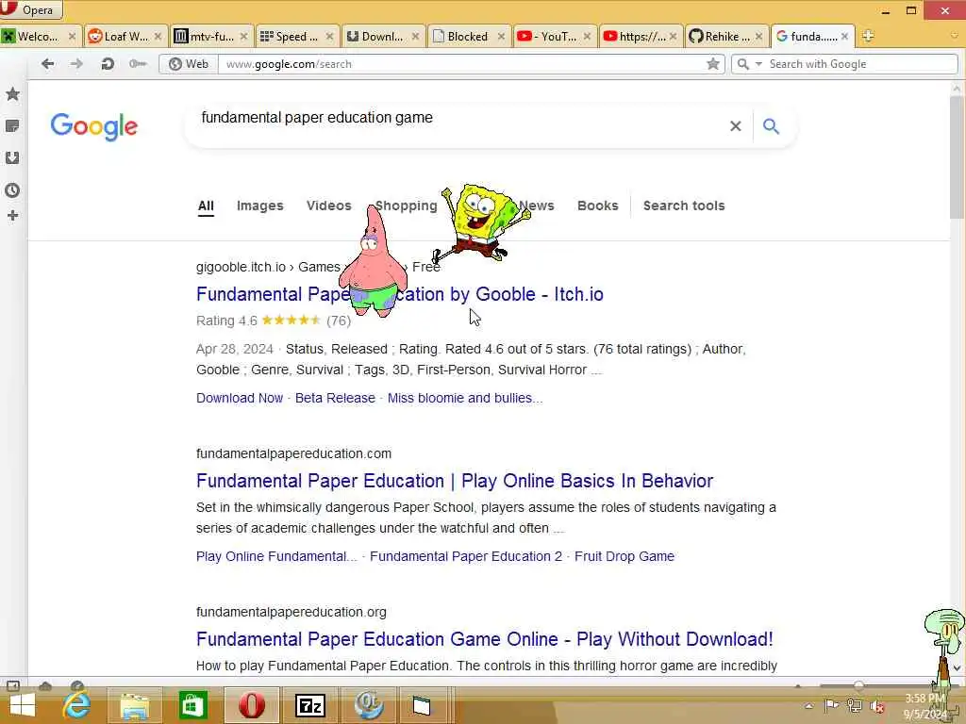Viewport: 966px width, 724px height.
Task: Adjust the page zoom slider handle
Action: (858, 685)
